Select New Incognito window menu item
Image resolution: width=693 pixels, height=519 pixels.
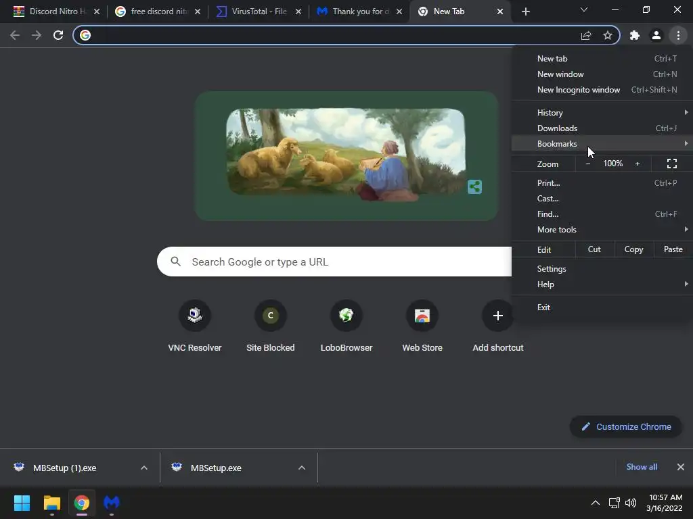coord(602,90)
